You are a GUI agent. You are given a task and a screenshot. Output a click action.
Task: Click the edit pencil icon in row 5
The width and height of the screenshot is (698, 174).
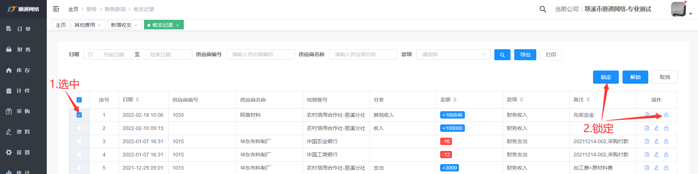(656, 168)
